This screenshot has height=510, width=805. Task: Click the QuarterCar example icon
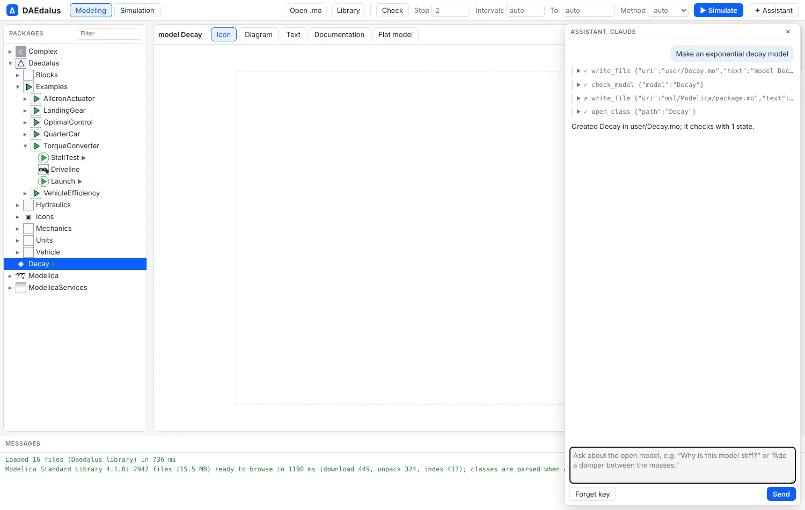pos(36,134)
